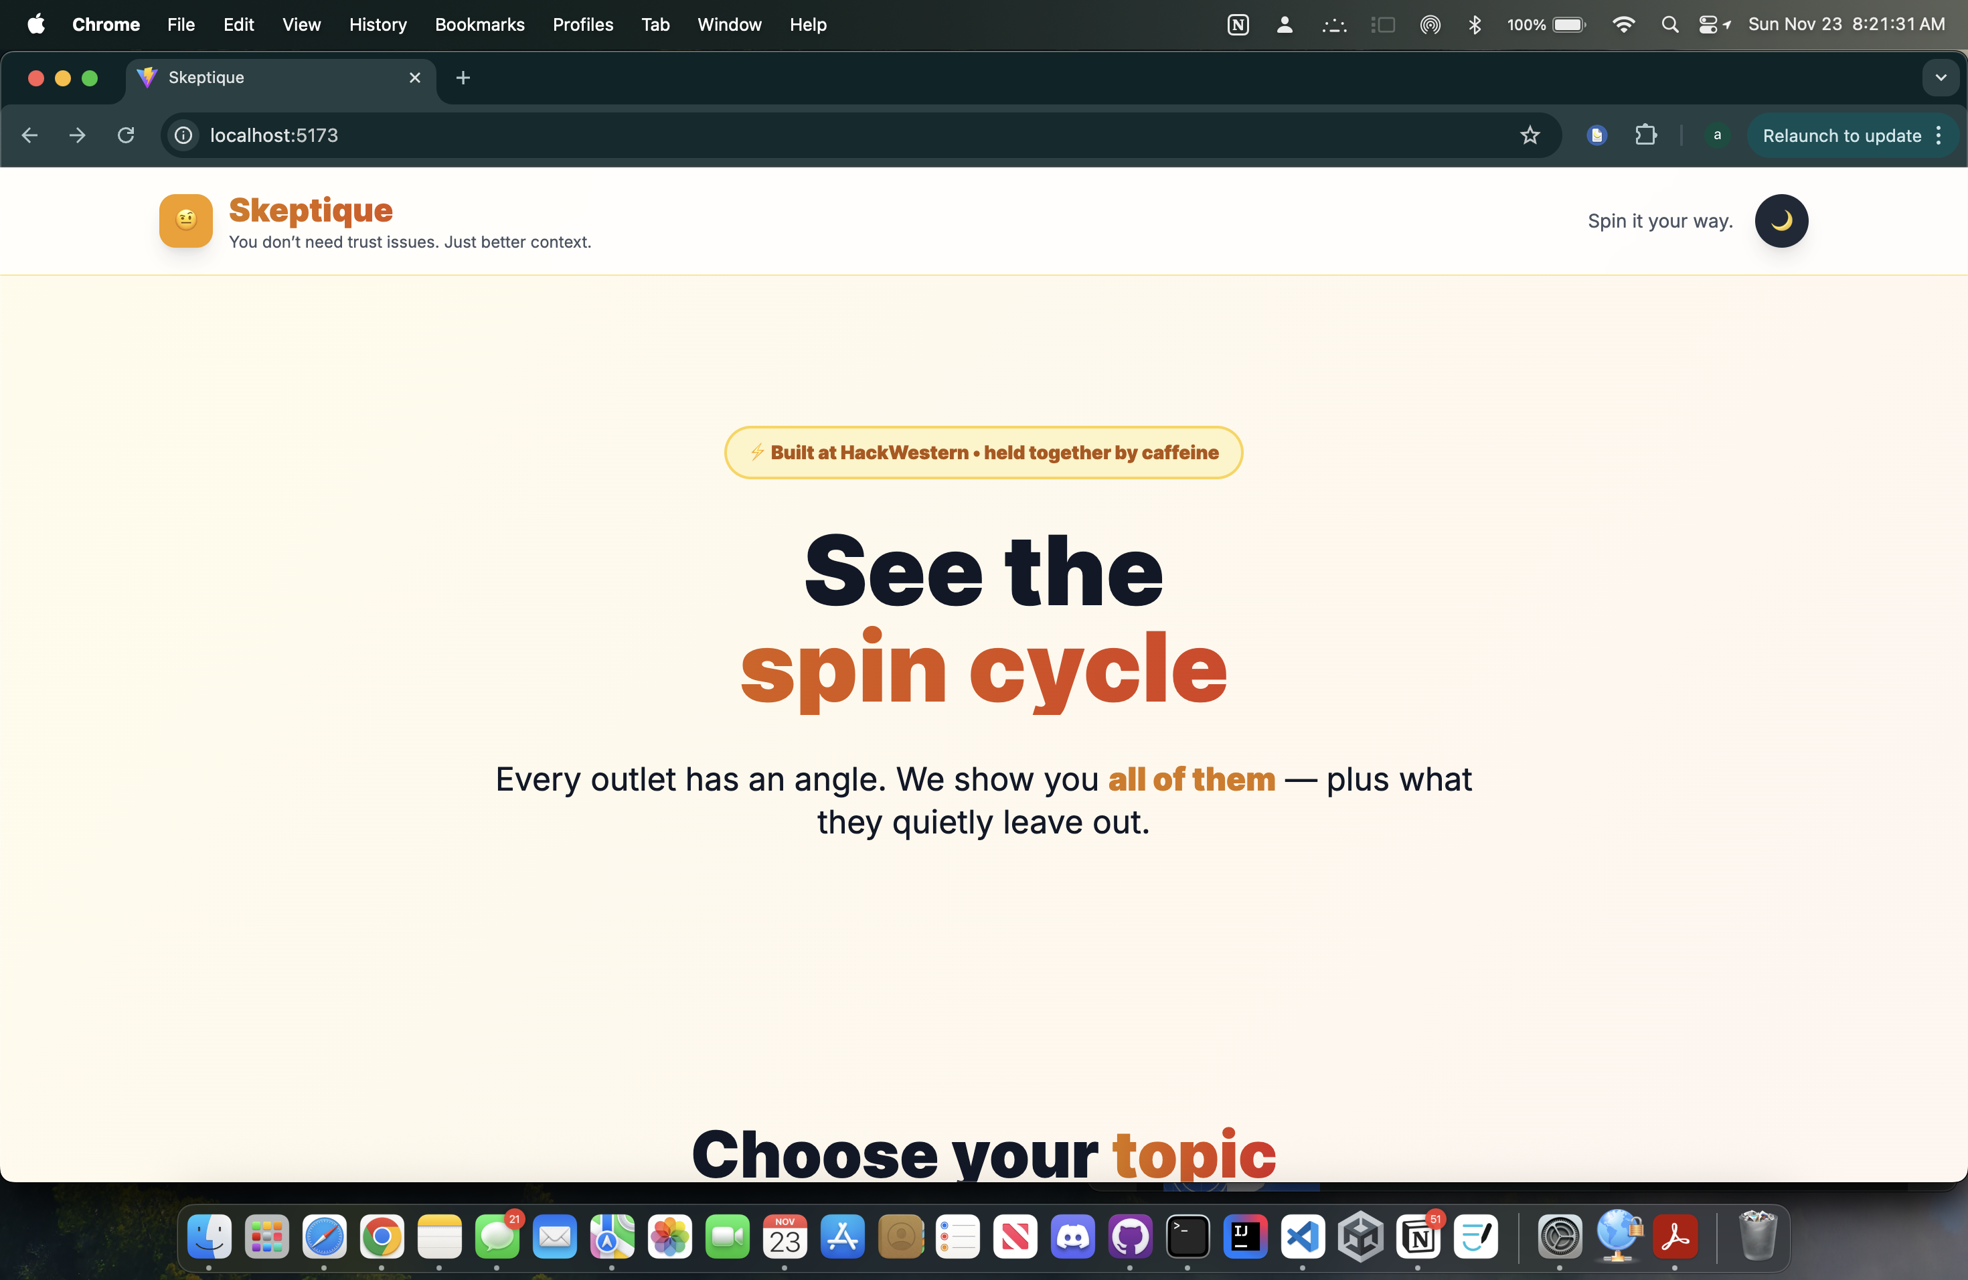Open the History menu

pyautogui.click(x=378, y=25)
